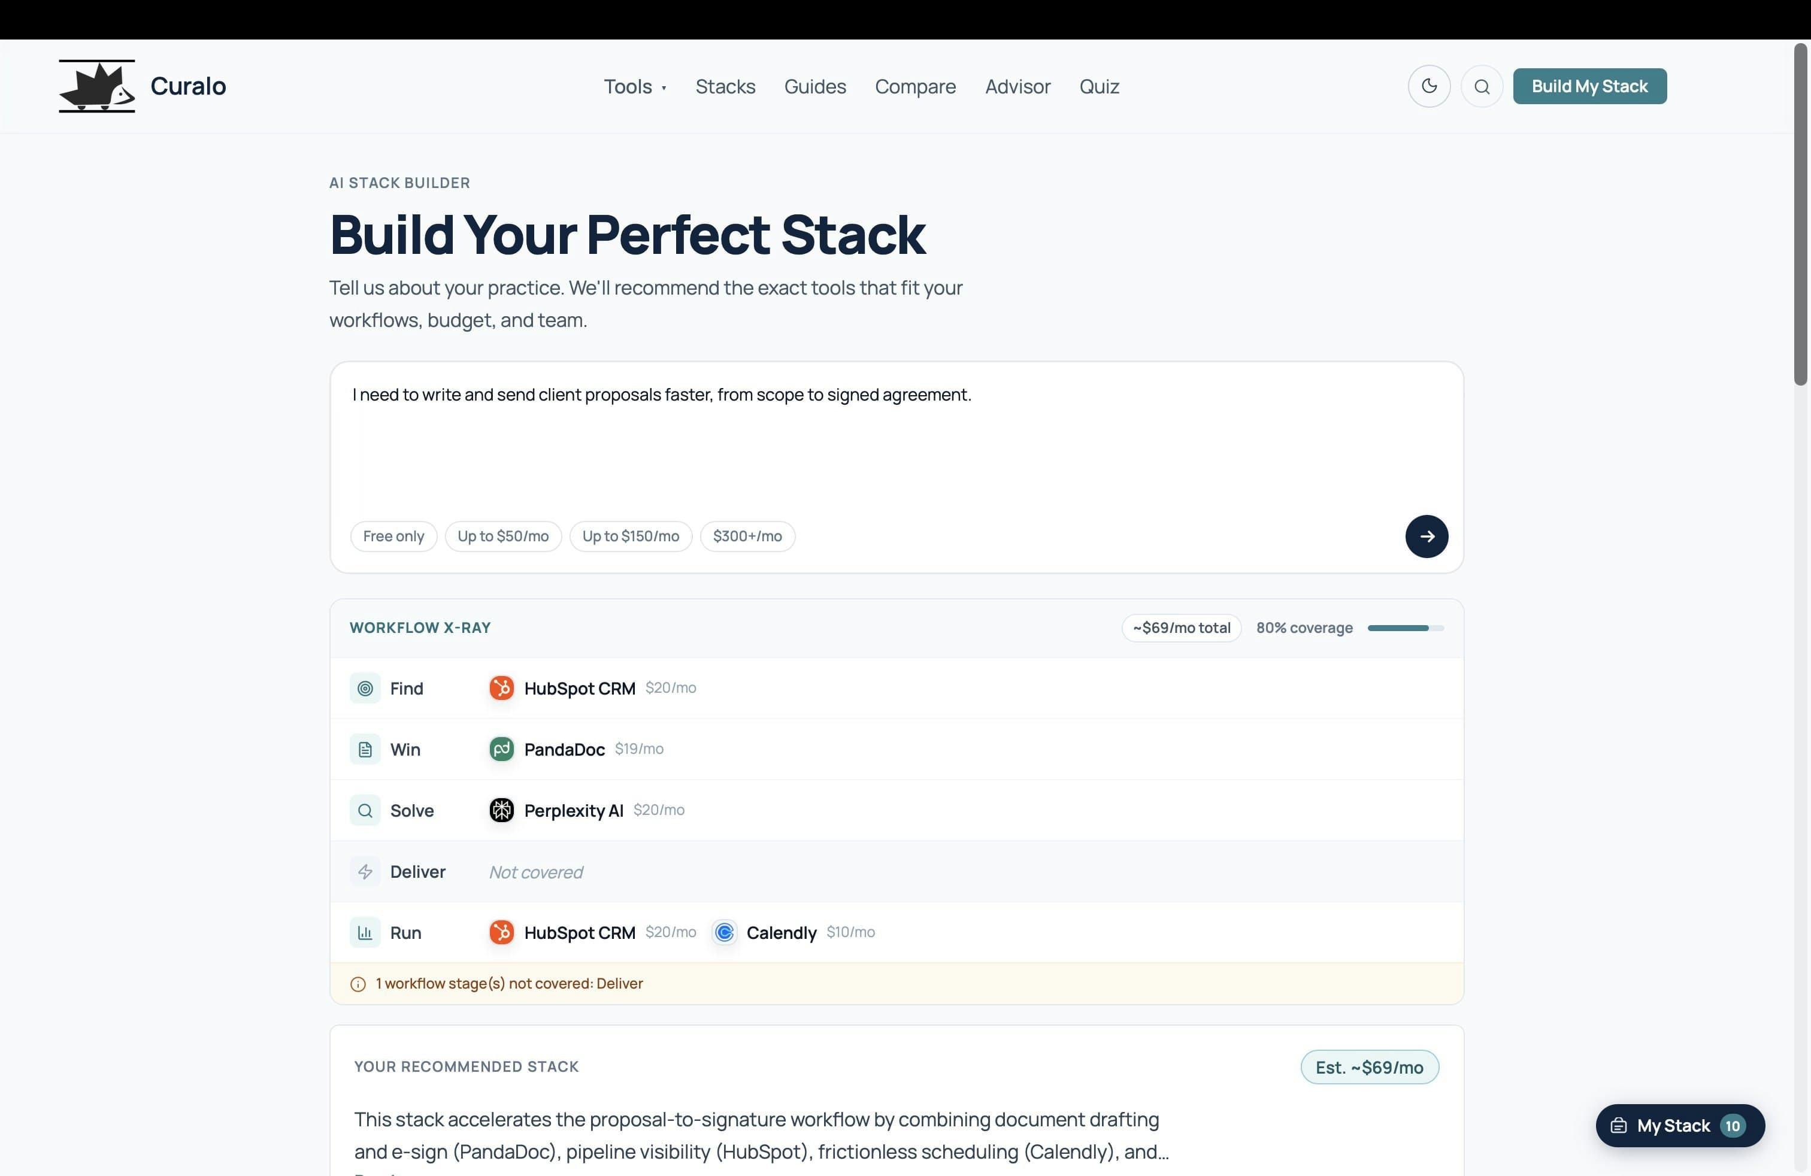Click the PandaDoc icon next to Win
This screenshot has width=1811, height=1176.
[x=502, y=749]
